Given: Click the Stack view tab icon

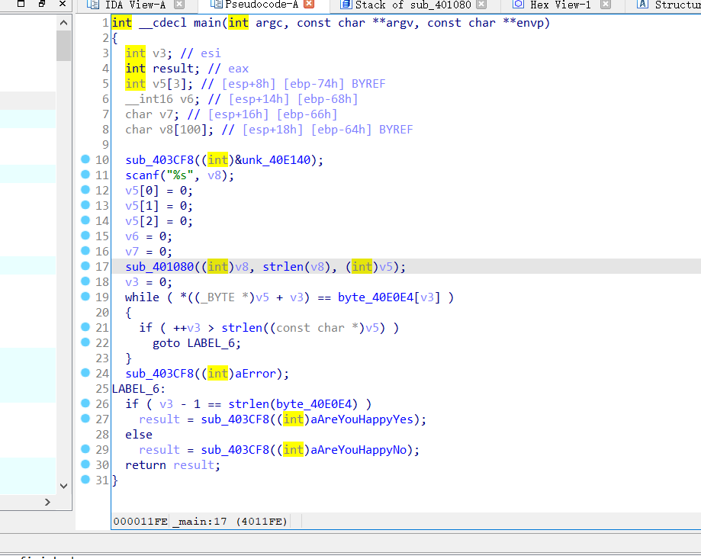Looking at the screenshot, I should pyautogui.click(x=346, y=5).
